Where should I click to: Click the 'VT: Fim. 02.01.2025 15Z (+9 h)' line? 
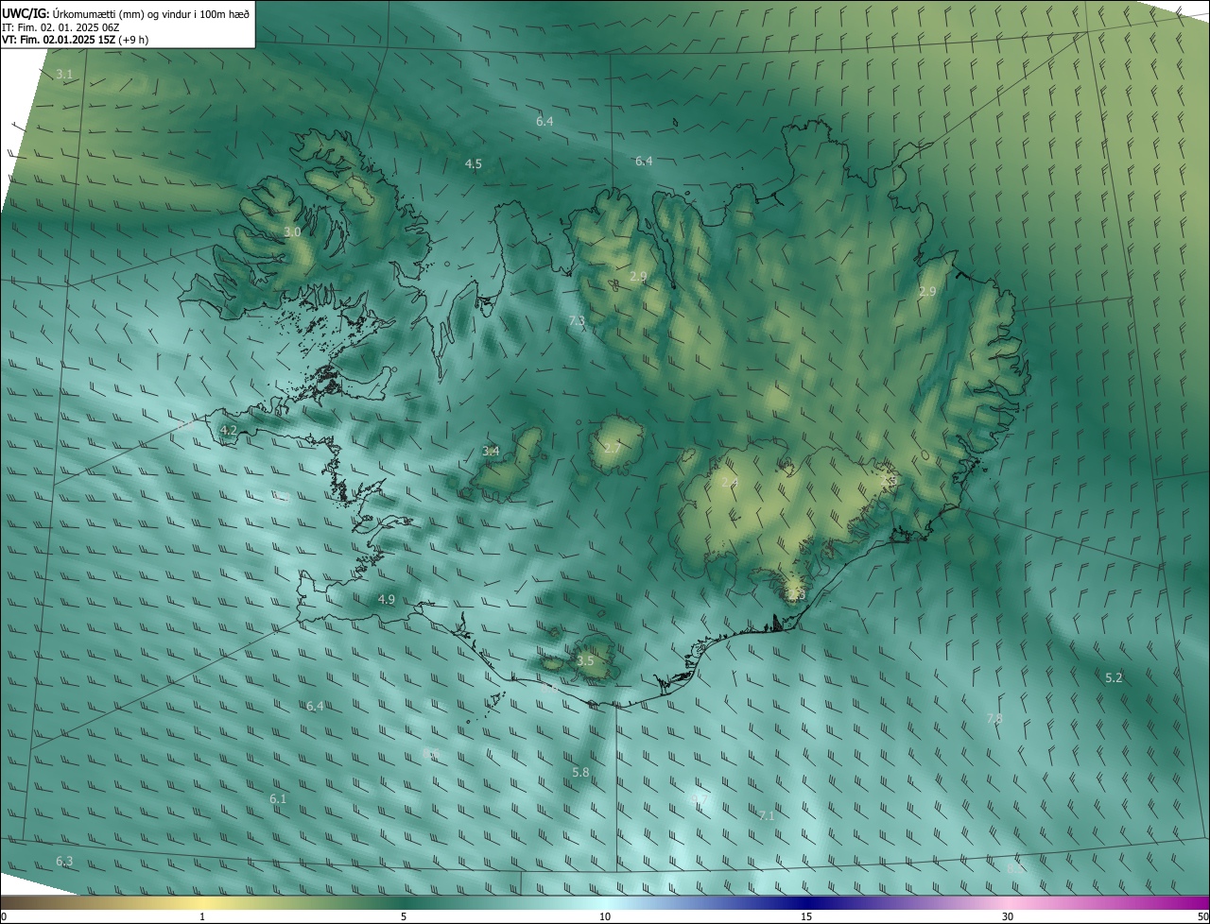click(x=75, y=40)
